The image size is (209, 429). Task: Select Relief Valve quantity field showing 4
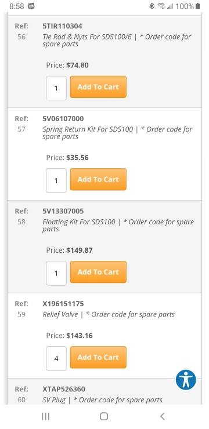(56, 359)
